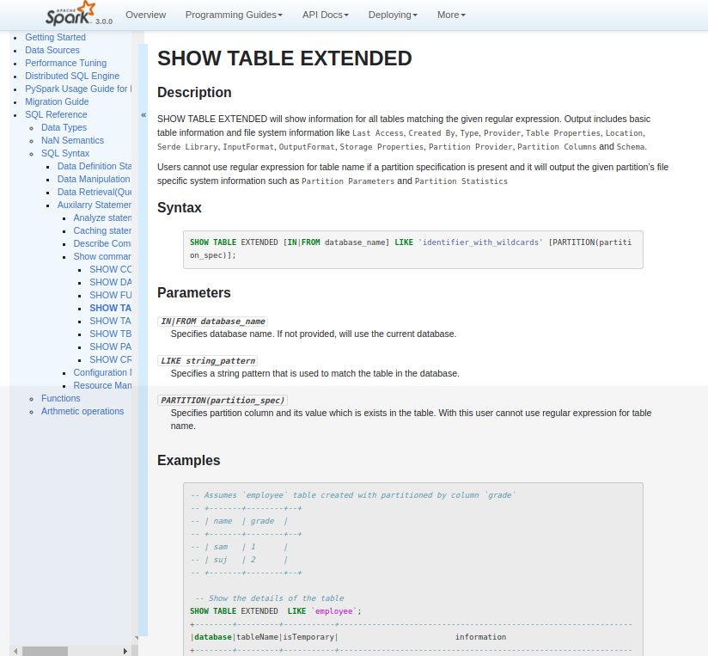Viewport: 708px width, 656px height.
Task: Open Caching statements sidebar entry
Action: click(x=102, y=230)
